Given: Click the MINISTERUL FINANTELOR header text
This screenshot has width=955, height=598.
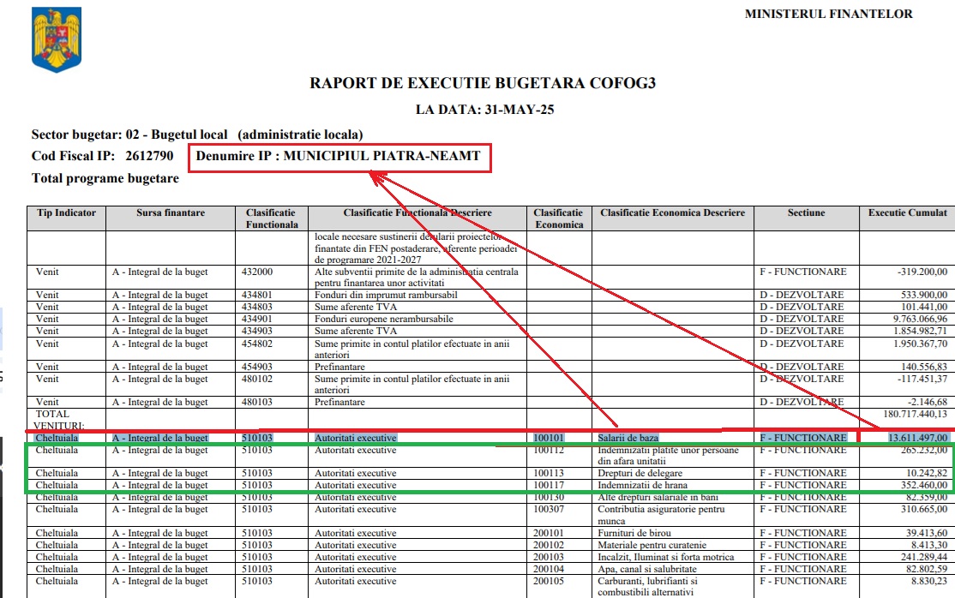Looking at the screenshot, I should (828, 14).
